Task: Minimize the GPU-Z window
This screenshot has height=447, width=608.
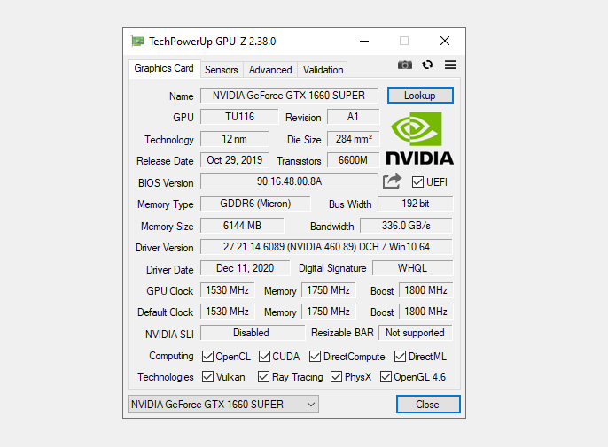Action: coord(364,41)
